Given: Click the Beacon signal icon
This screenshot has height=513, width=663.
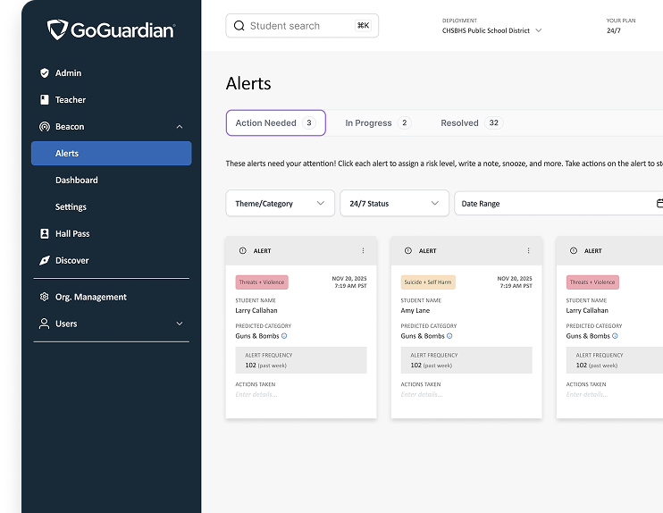Looking at the screenshot, I should [45, 126].
